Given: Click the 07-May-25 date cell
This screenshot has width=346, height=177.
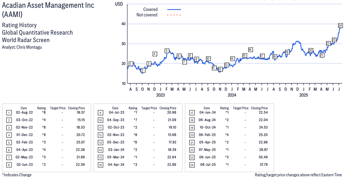Looking at the screenshot, I should (208, 149).
